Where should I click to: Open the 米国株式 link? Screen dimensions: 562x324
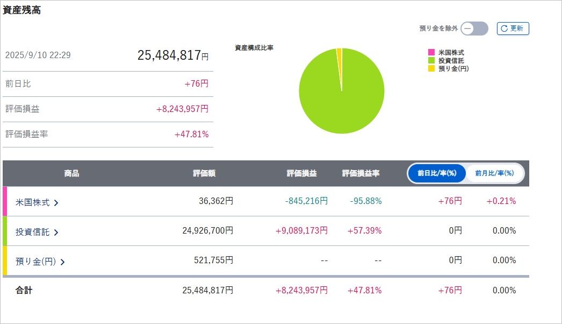(32, 202)
